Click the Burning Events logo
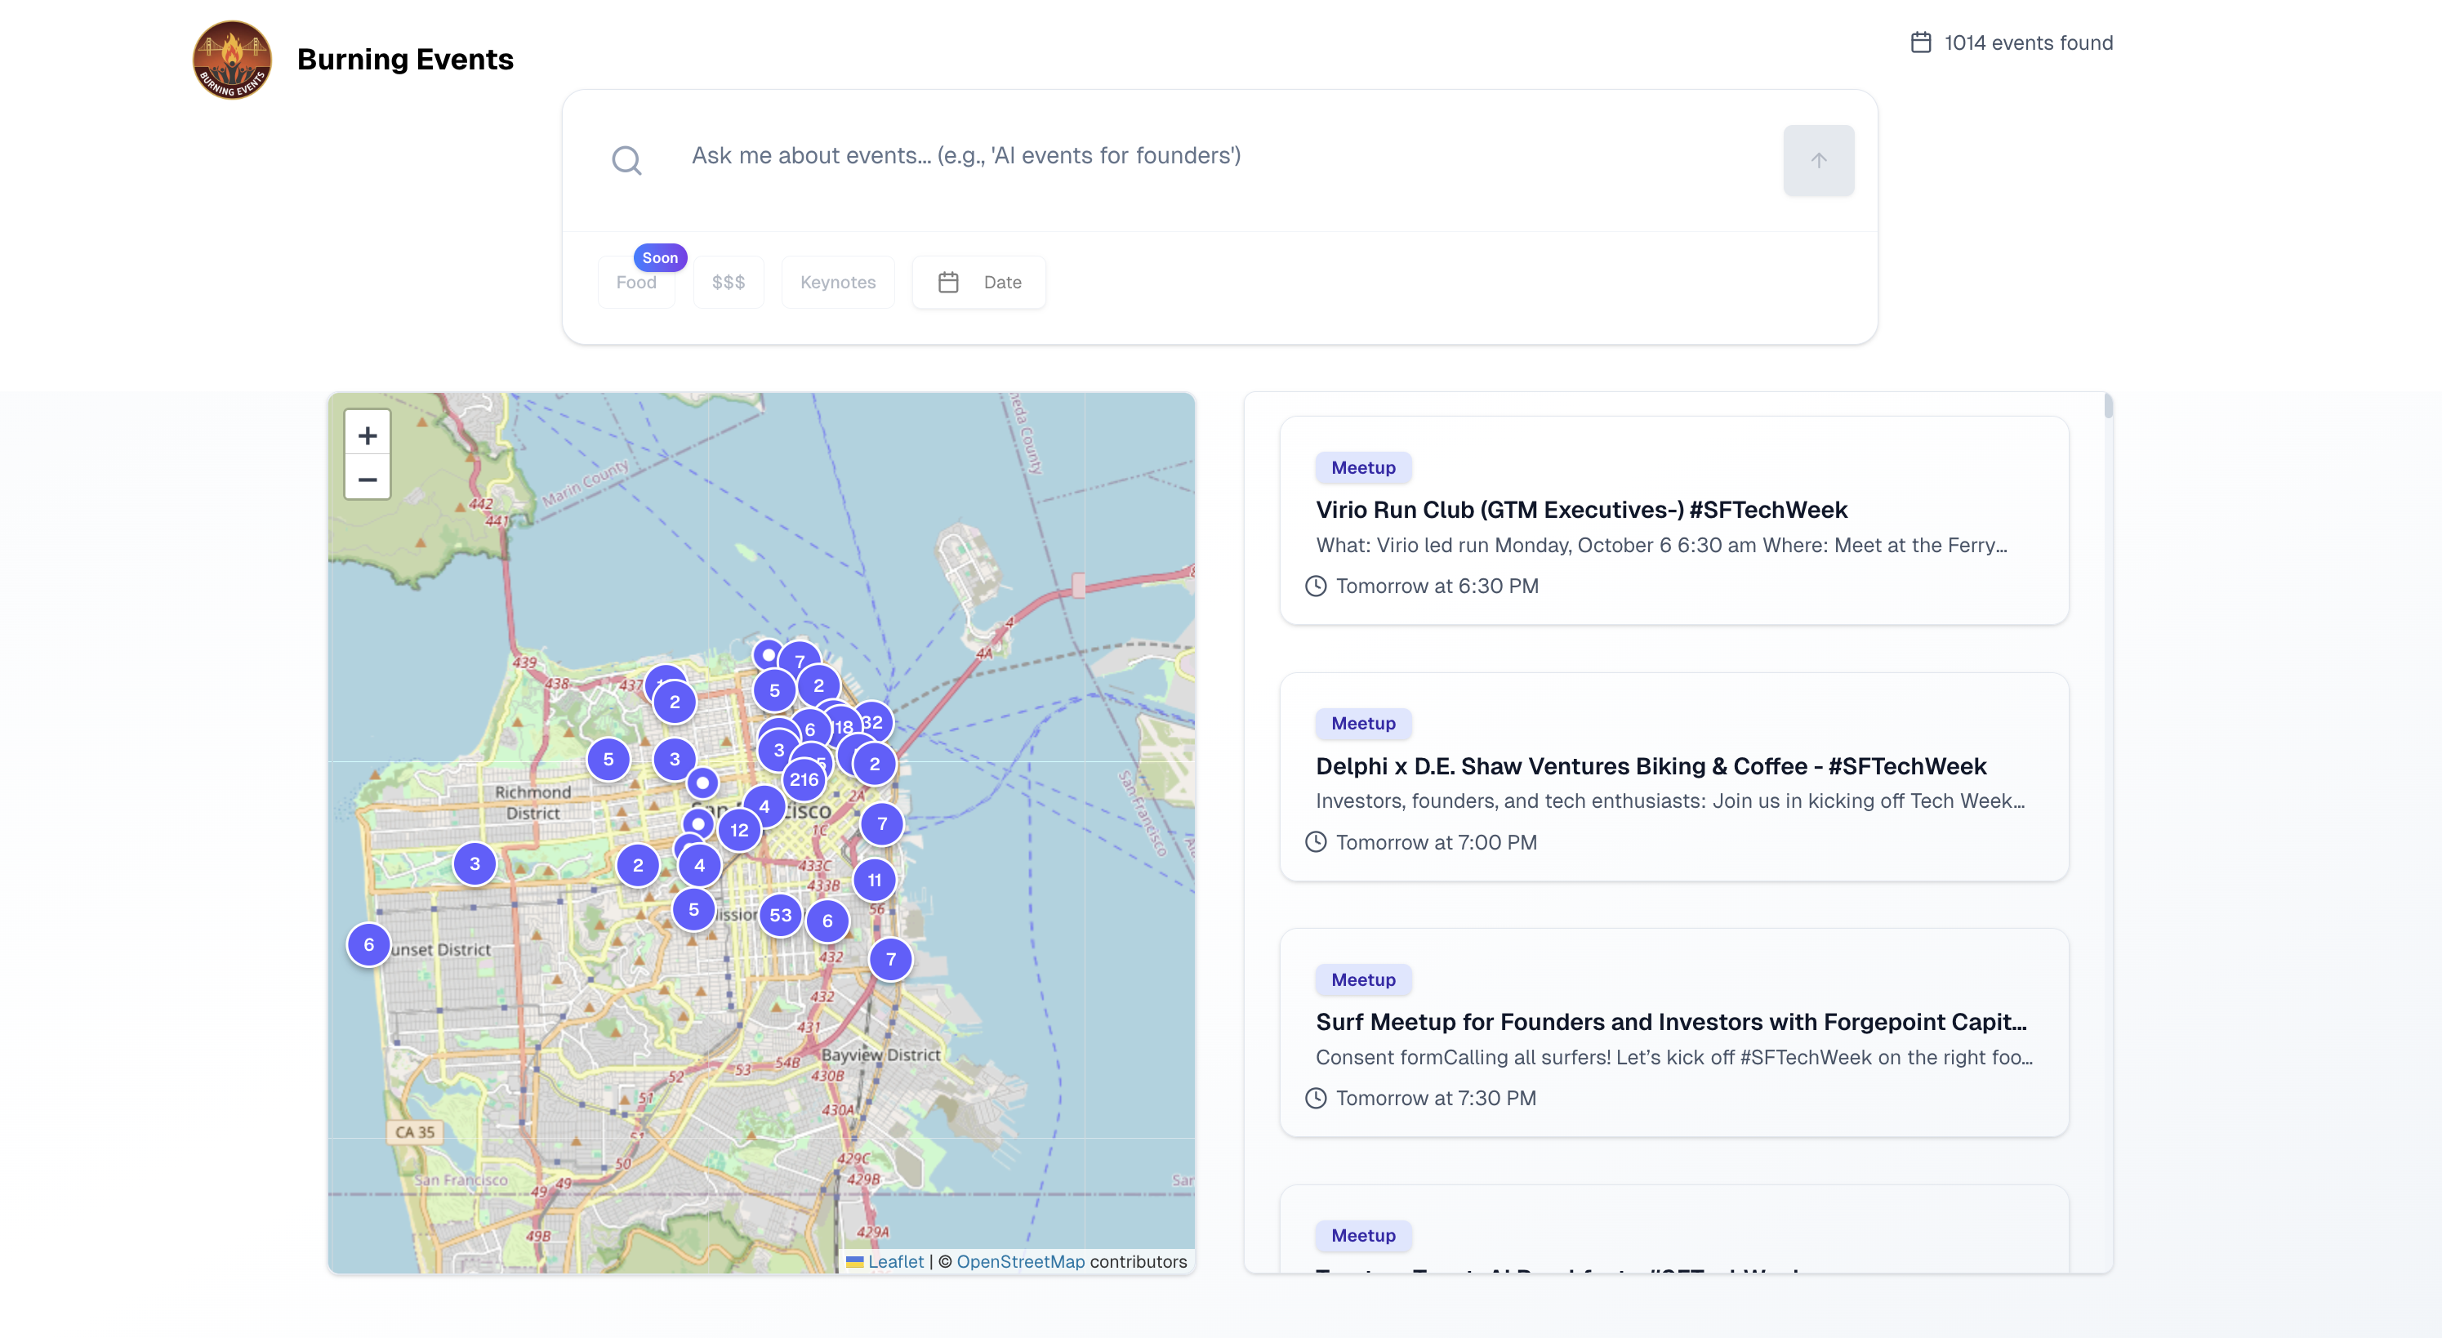The height and width of the screenshot is (1338, 2442). pyautogui.click(x=231, y=60)
